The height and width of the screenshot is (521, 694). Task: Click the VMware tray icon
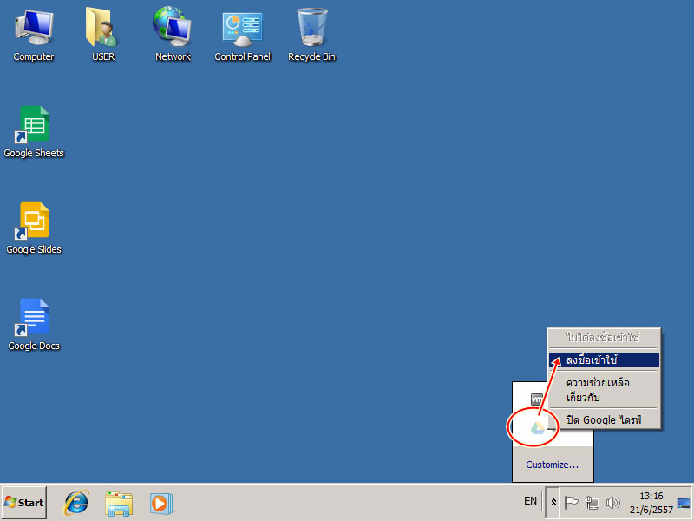(x=536, y=399)
